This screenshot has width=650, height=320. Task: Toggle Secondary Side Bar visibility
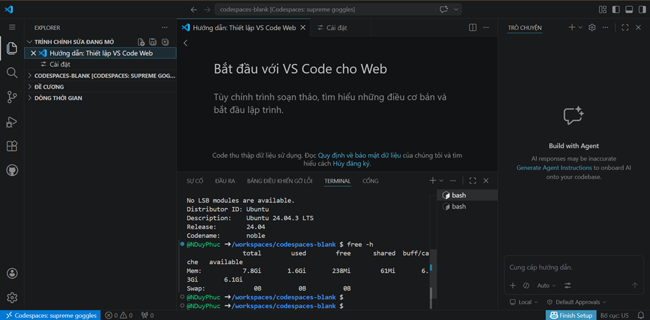click(x=642, y=9)
